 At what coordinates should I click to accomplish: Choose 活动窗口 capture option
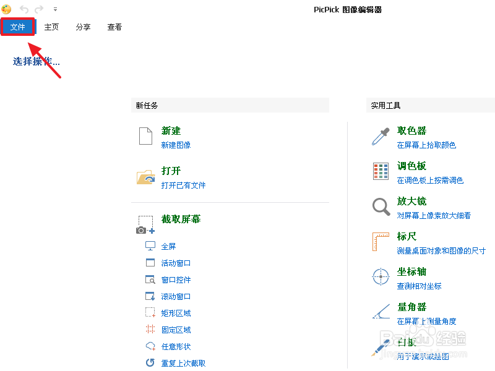tap(176, 263)
